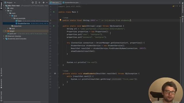Close the Main.java tab

pyautogui.click(x=60, y=3)
